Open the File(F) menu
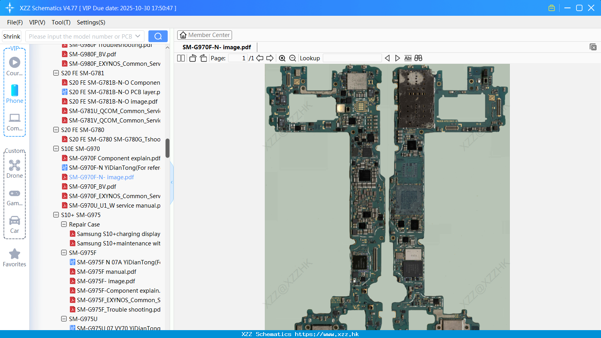Screen dimensions: 601x338 15,22
